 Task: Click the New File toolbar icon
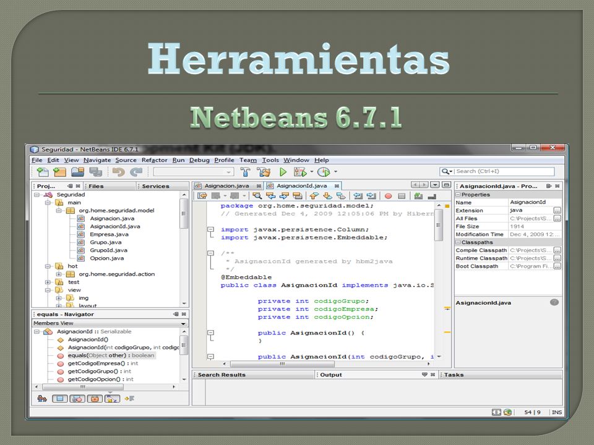[x=43, y=172]
